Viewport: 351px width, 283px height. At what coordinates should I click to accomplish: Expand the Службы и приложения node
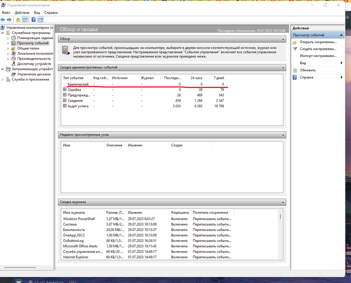(3, 80)
